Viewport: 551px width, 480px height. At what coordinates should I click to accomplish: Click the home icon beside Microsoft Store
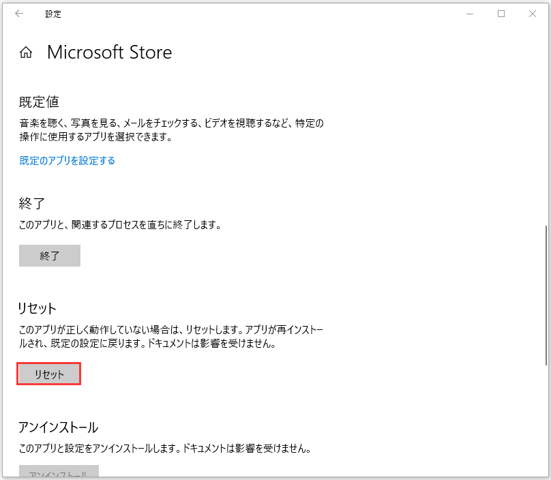(x=26, y=52)
